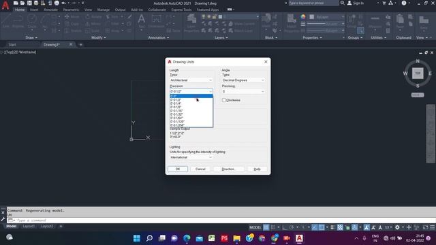Choose 0'-0 1/4" precision option
The width and height of the screenshot is (436, 245).
pos(191,103)
